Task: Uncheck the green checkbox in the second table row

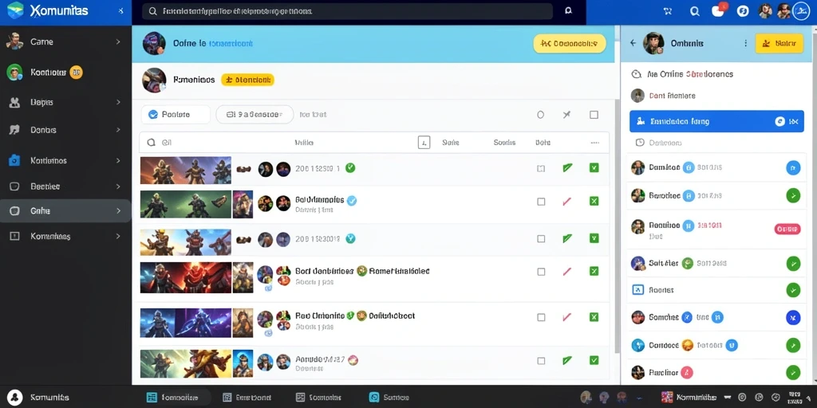Action: point(594,201)
